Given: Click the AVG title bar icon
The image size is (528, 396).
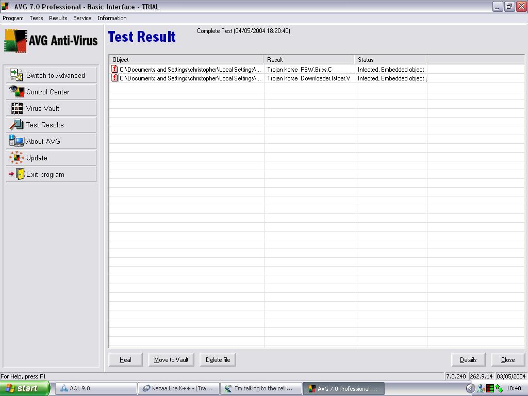Looking at the screenshot, I should tap(5, 6).
